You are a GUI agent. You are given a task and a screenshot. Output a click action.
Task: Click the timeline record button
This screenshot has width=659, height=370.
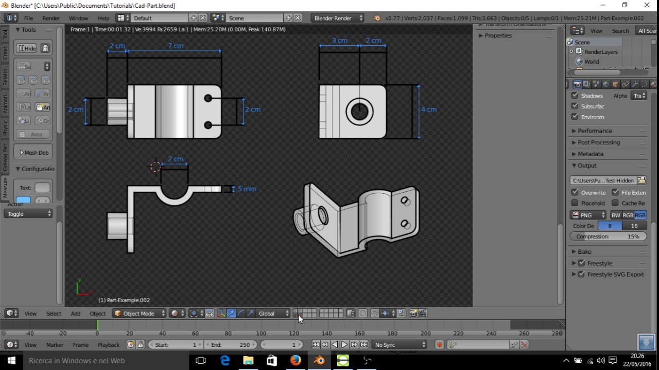pyautogui.click(x=439, y=345)
